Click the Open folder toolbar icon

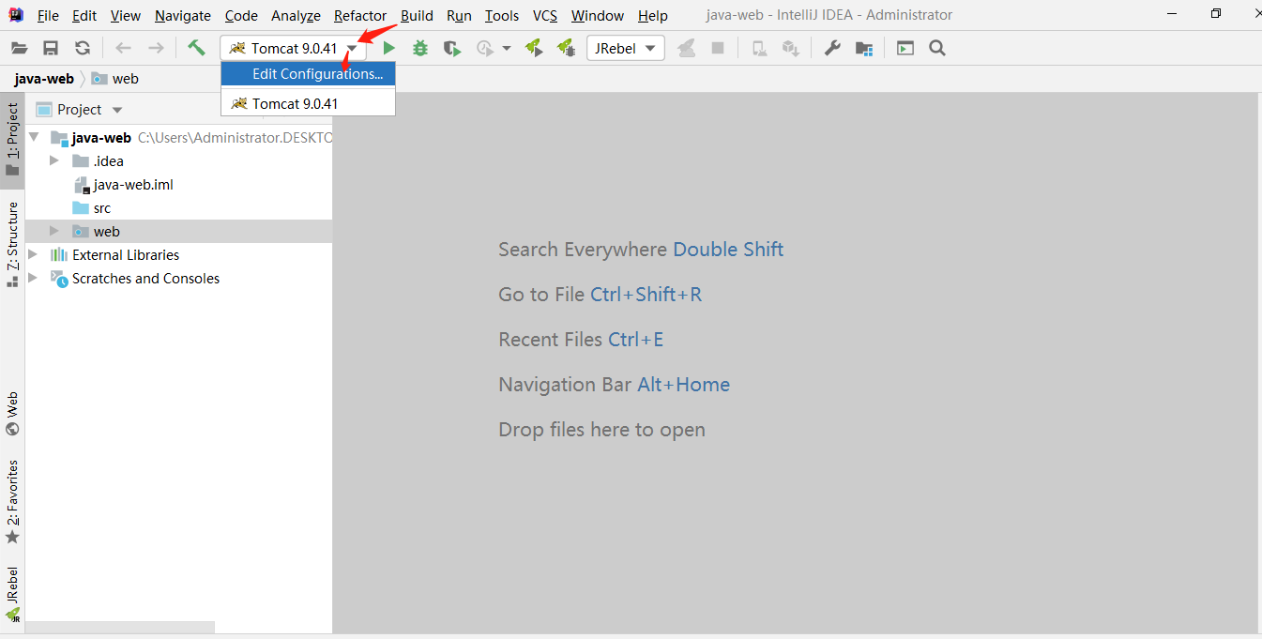click(x=20, y=48)
